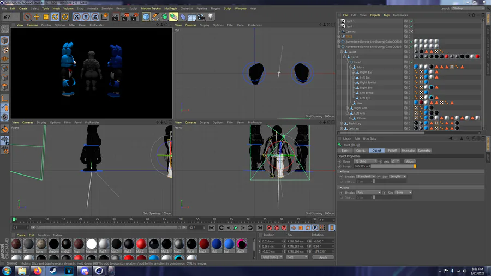Image resolution: width=491 pixels, height=276 pixels.
Task: Open Joint Size Bone dropdown
Action: (404, 193)
